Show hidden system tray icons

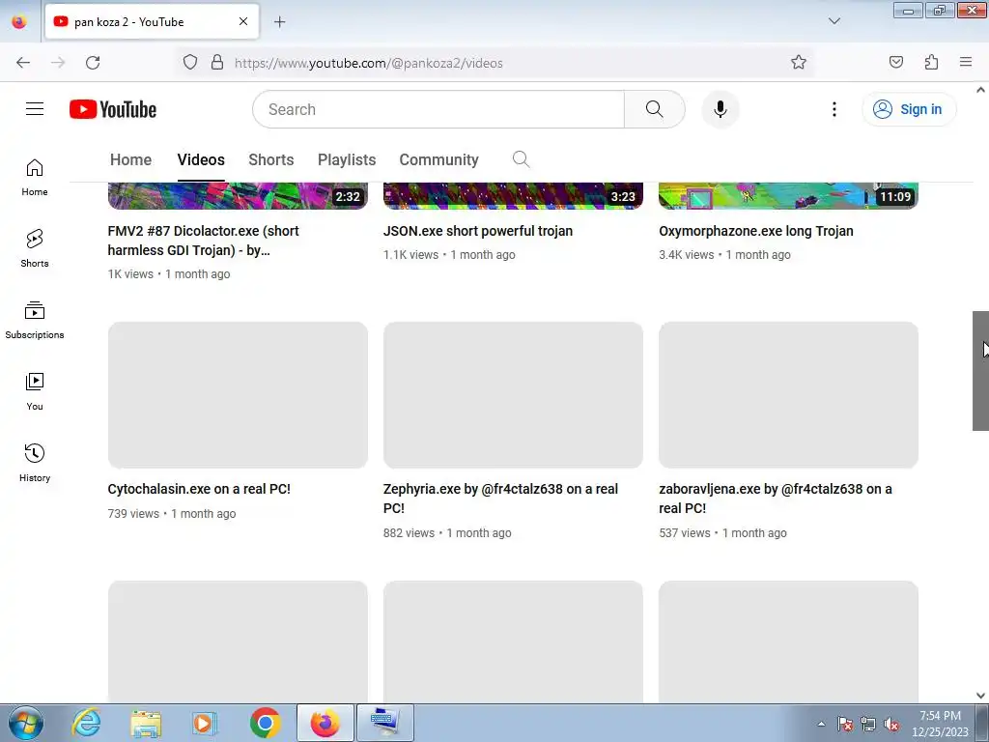[821, 725]
